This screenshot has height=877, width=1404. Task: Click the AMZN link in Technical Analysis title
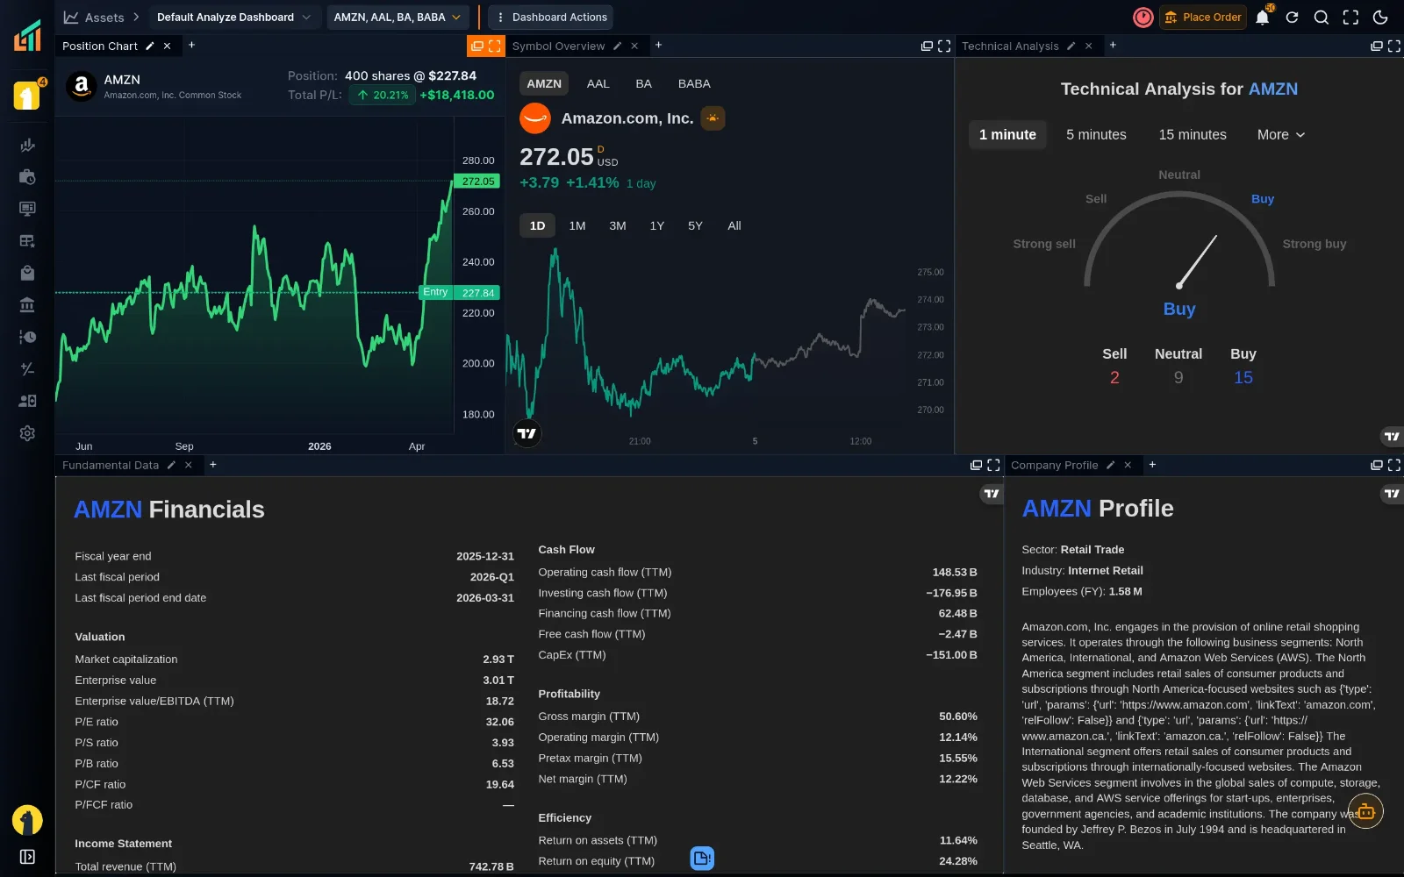click(1272, 89)
